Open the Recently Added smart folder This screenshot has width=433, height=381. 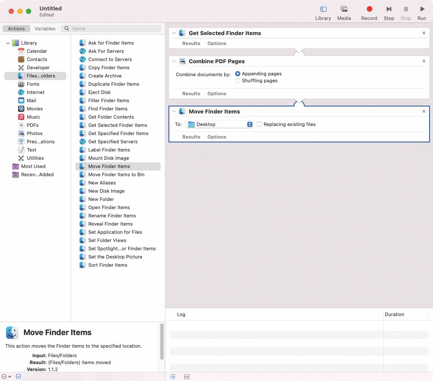(33, 174)
